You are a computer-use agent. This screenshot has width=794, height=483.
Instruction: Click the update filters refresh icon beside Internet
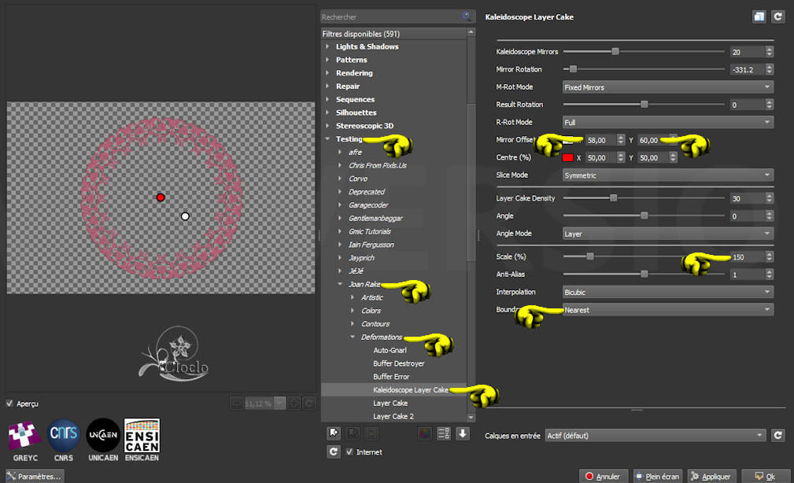(x=334, y=452)
